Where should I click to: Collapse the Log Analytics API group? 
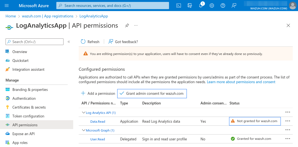click(83, 112)
